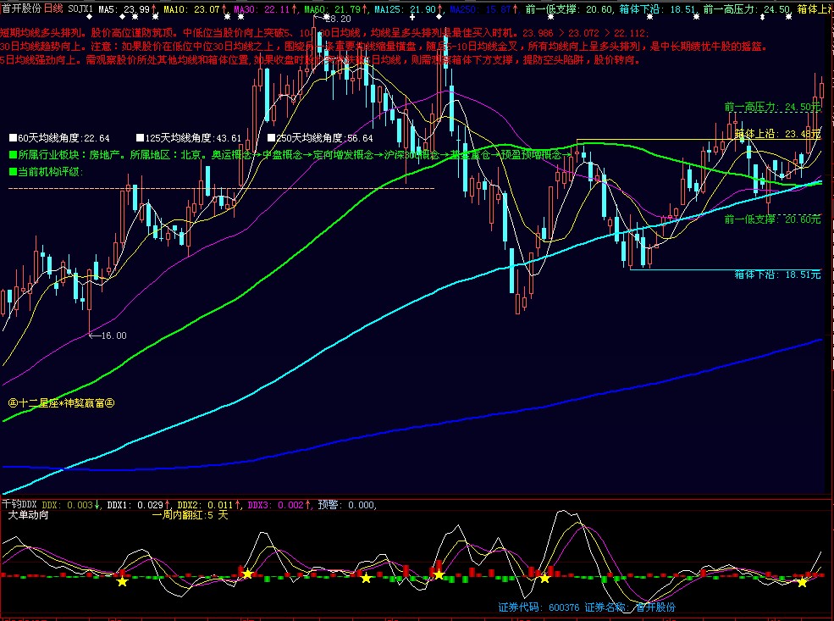Screen dimensions: 834x621
Task: Click chart label 箱体上沿: 23.48元
Action: click(777, 134)
